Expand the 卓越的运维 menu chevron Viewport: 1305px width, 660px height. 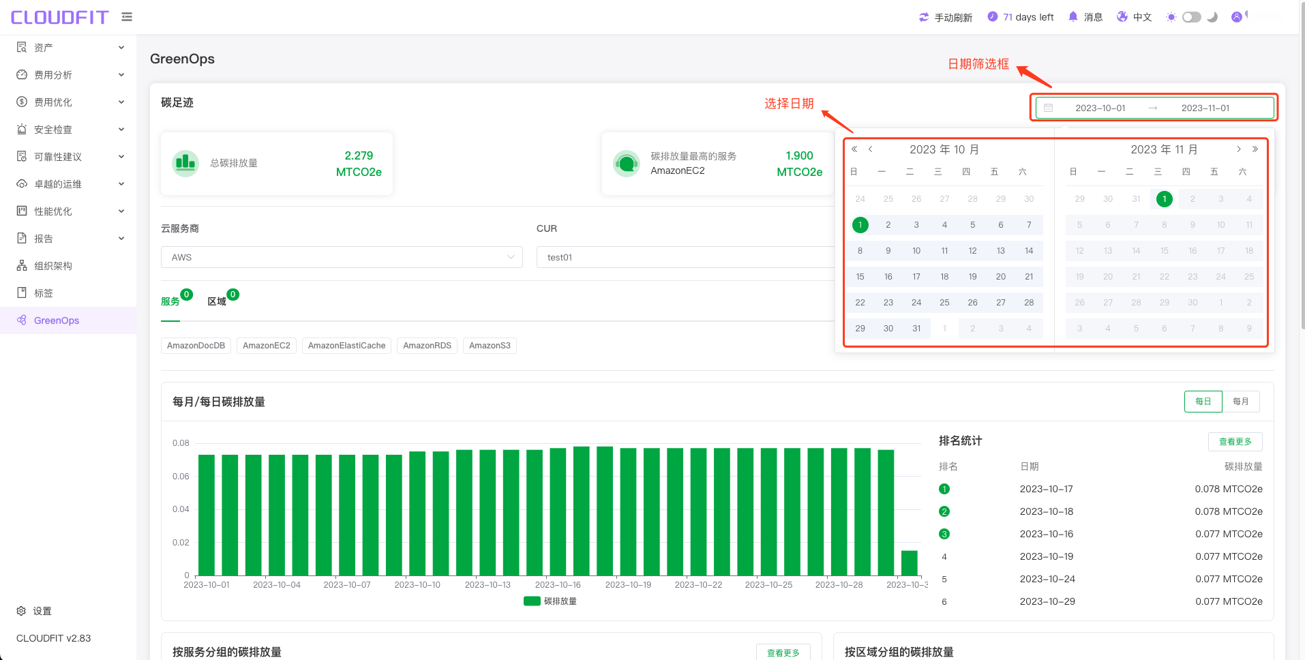tap(121, 183)
